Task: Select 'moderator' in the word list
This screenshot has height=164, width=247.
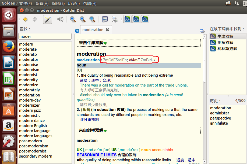Action: click(29, 59)
